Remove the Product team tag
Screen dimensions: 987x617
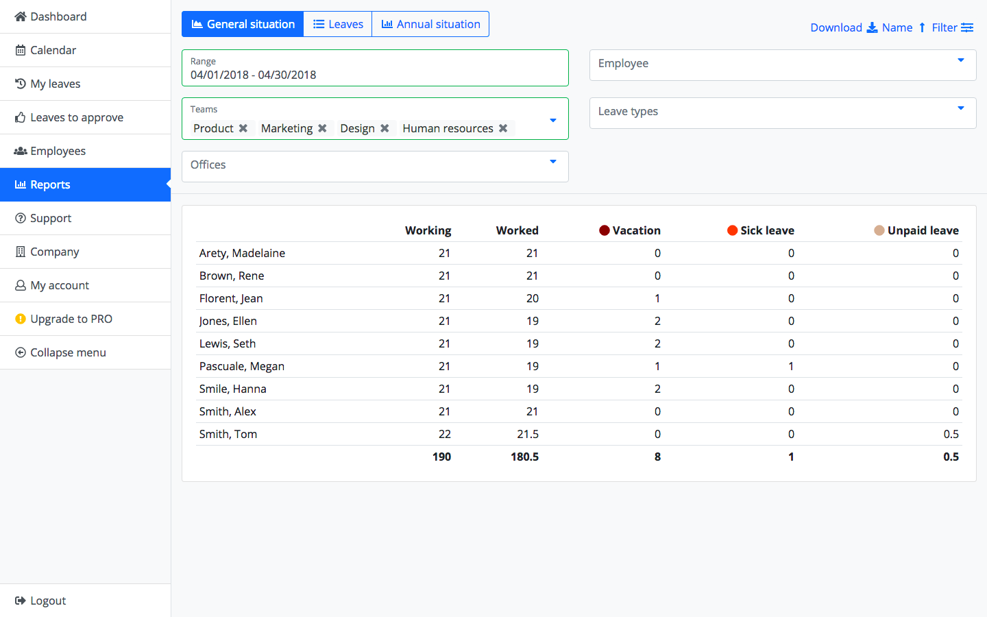click(x=243, y=128)
